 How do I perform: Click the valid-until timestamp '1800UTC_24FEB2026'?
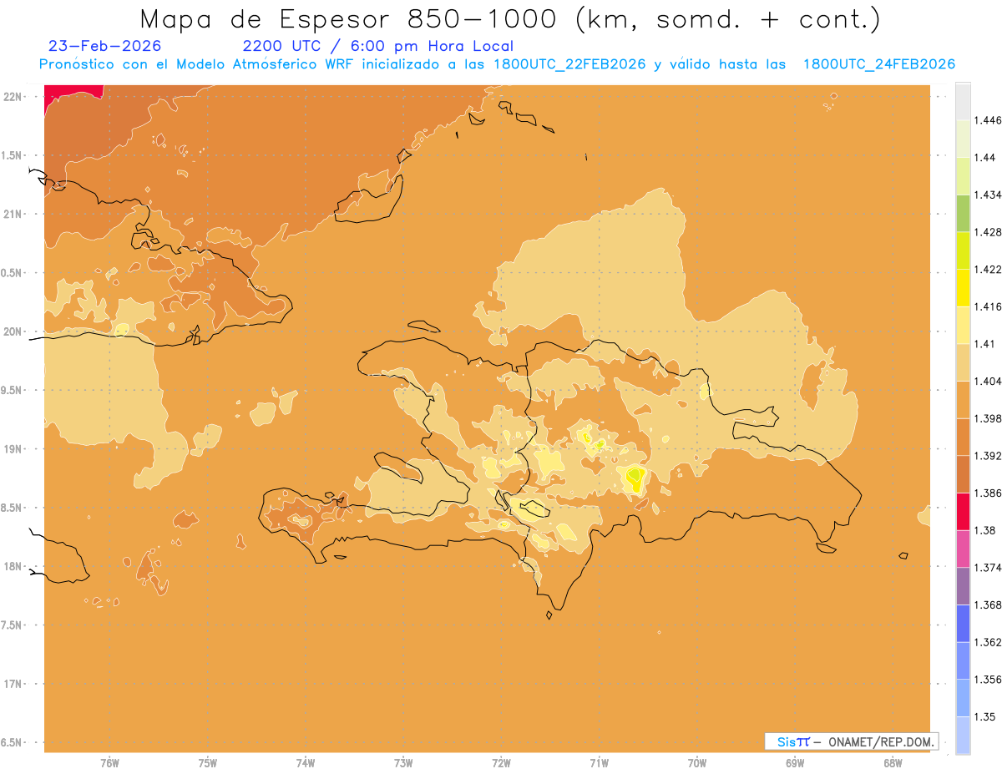(x=878, y=65)
